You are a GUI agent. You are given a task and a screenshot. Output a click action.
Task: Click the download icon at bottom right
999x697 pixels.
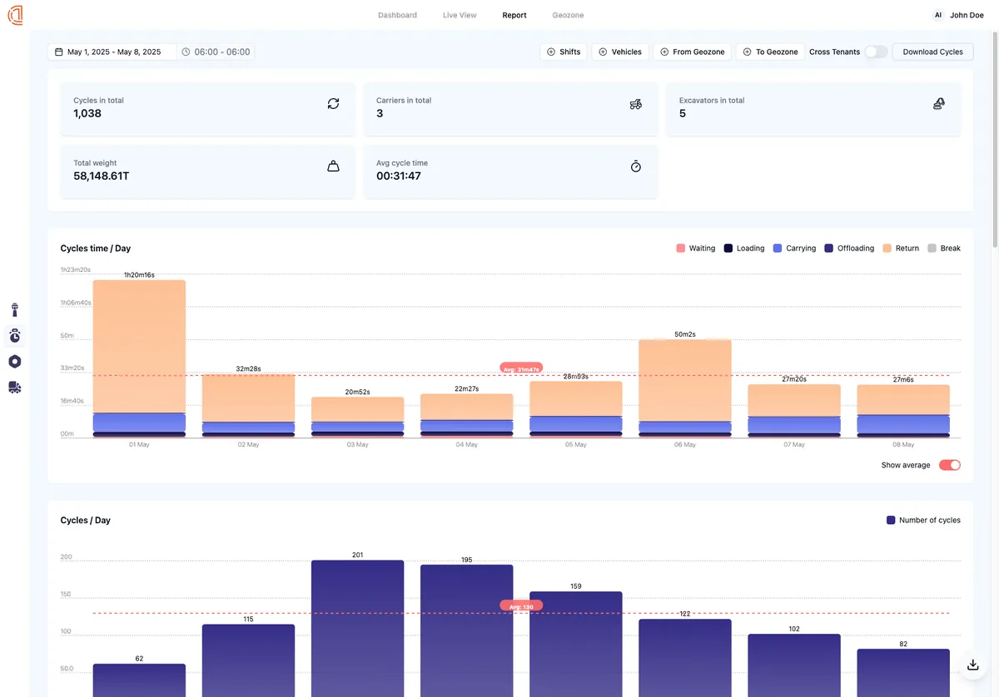[972, 665]
